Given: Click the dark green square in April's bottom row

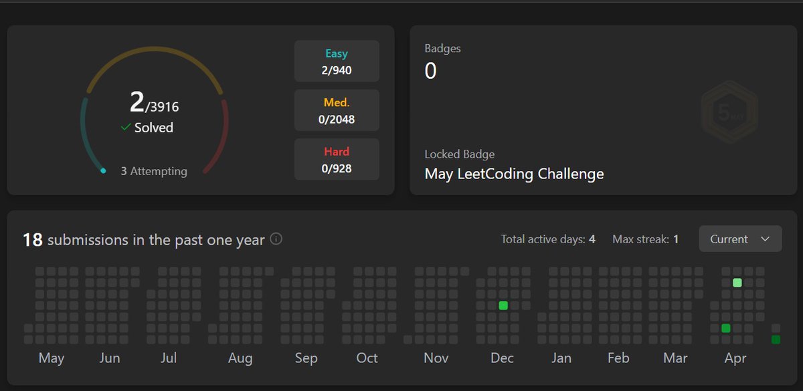Looking at the screenshot, I should [x=725, y=328].
